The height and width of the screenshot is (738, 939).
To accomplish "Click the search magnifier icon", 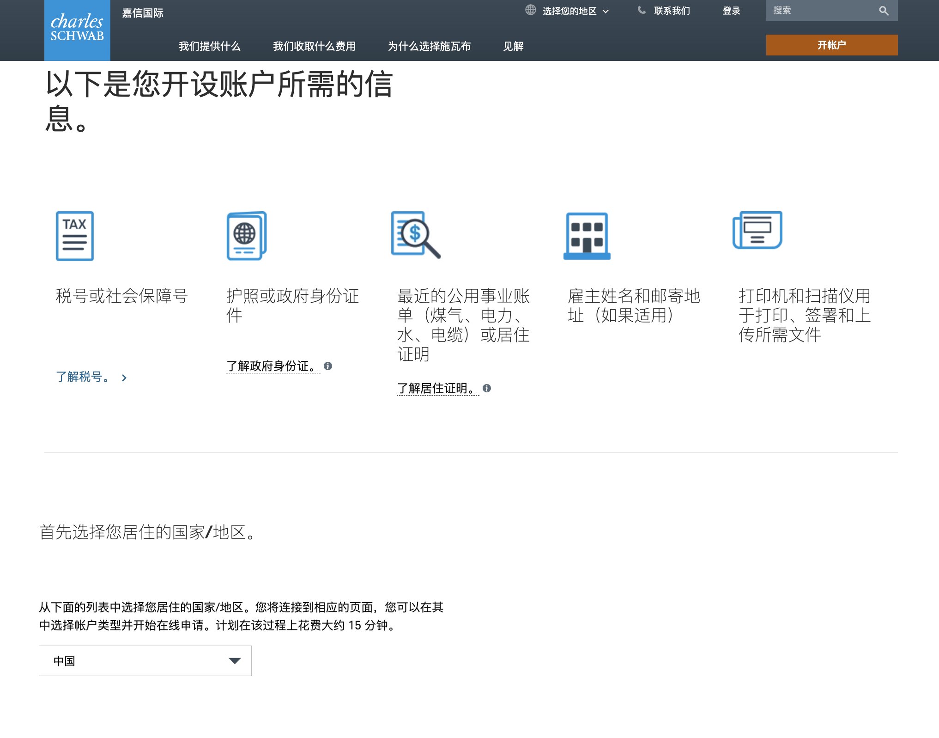I will [884, 11].
